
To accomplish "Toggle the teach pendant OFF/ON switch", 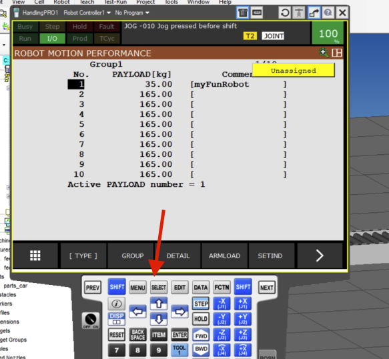I will point(91,320).
